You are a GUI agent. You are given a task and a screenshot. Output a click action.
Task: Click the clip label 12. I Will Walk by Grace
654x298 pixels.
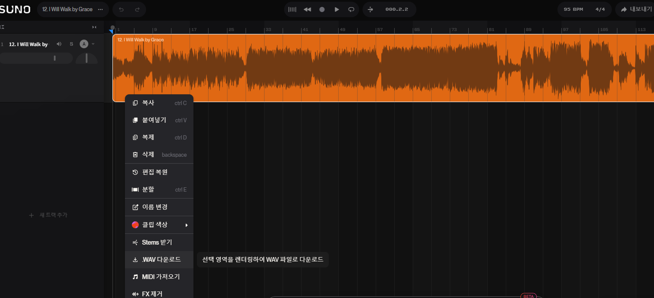(x=140, y=40)
